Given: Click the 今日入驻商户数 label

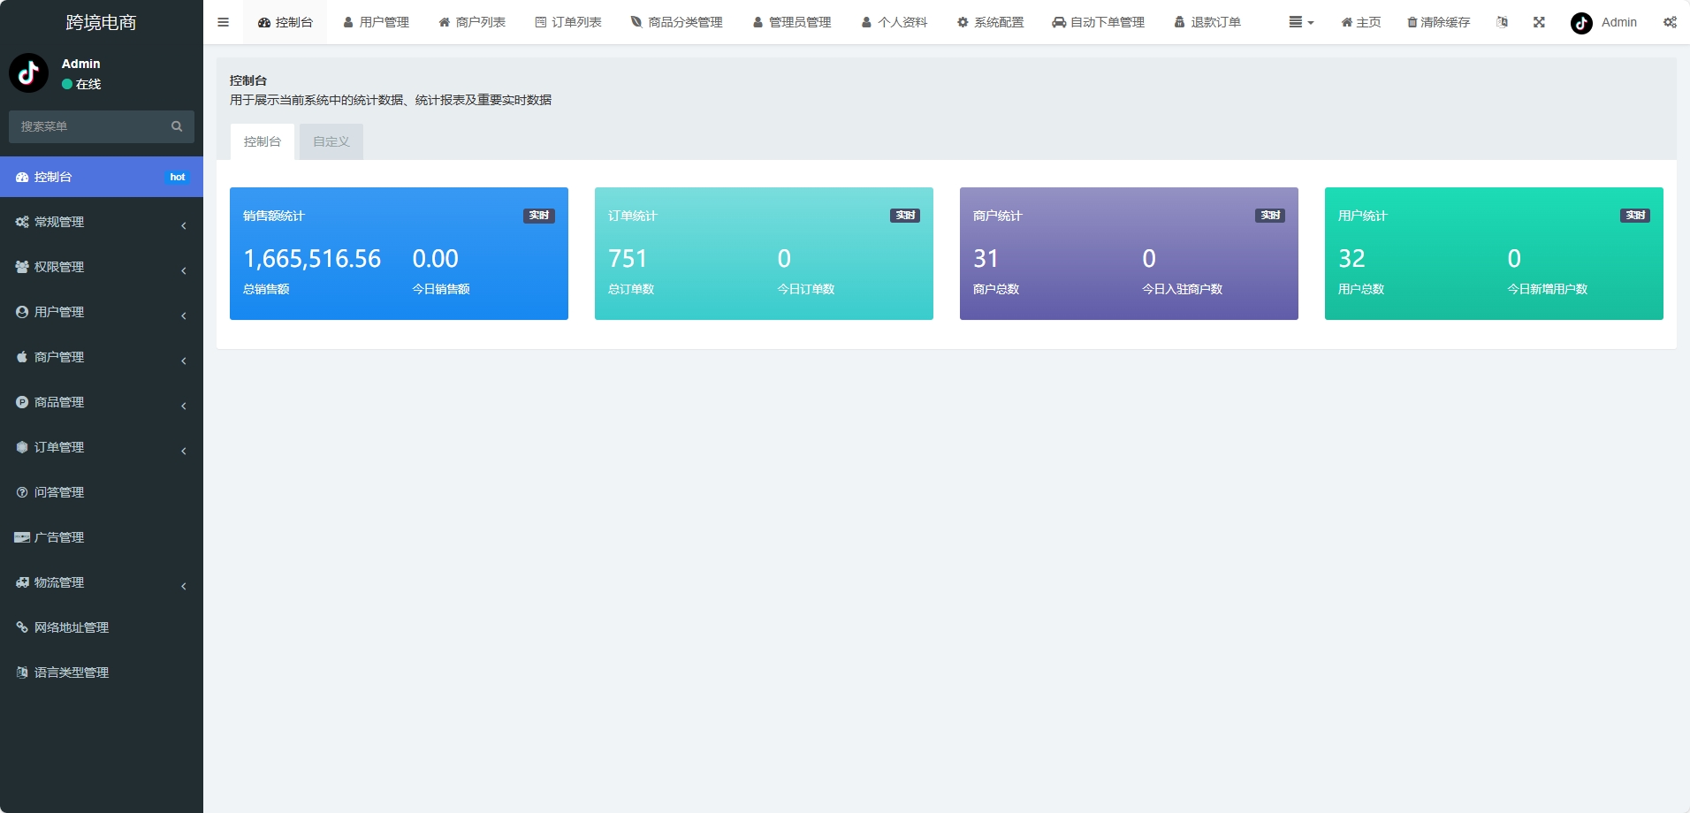Looking at the screenshot, I should point(1183,289).
